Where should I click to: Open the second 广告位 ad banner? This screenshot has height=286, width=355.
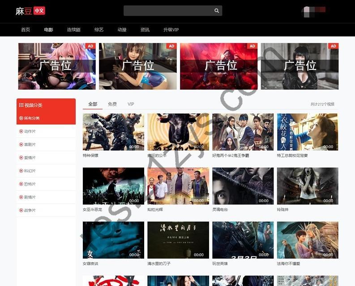click(x=138, y=66)
